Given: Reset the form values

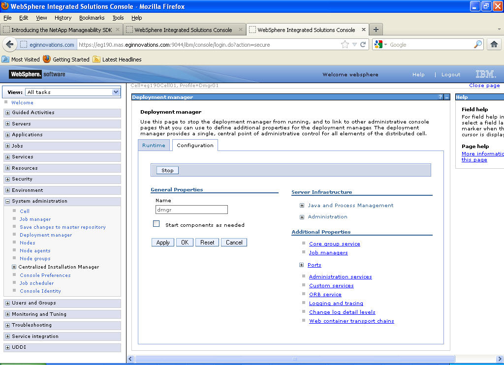Looking at the screenshot, I should [207, 242].
